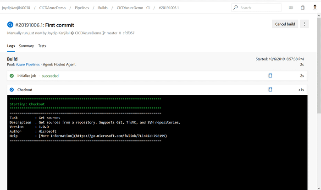Click the search magnifier icon
This screenshot has width=321, height=190.
click(x=236, y=8)
